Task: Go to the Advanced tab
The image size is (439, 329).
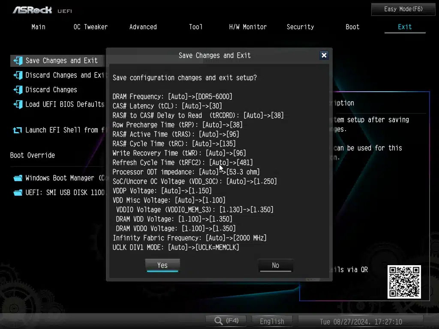Action: pos(143,27)
